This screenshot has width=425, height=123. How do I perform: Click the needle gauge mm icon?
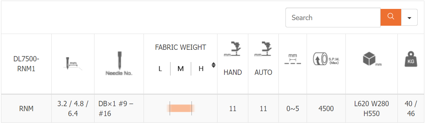coord(73,63)
